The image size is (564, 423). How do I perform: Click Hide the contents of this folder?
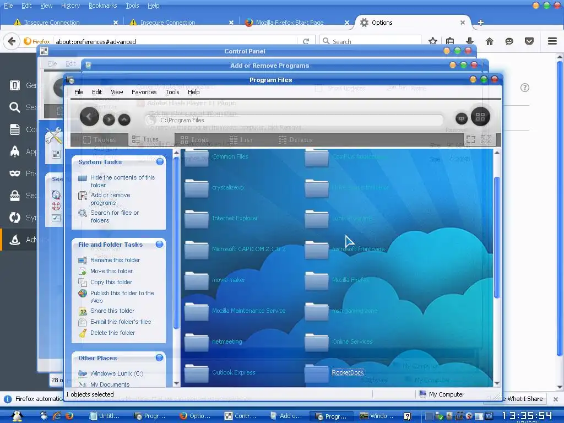tap(122, 181)
